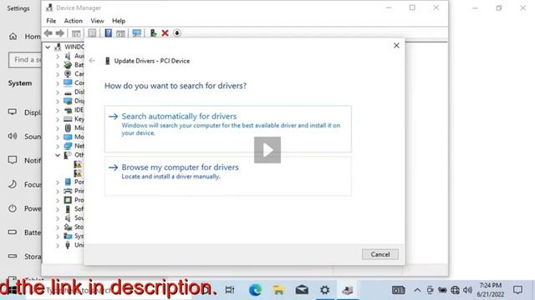The image size is (535, 300).
Task: Click the blue Help question-mark toolbar icon
Action: coord(108,33)
